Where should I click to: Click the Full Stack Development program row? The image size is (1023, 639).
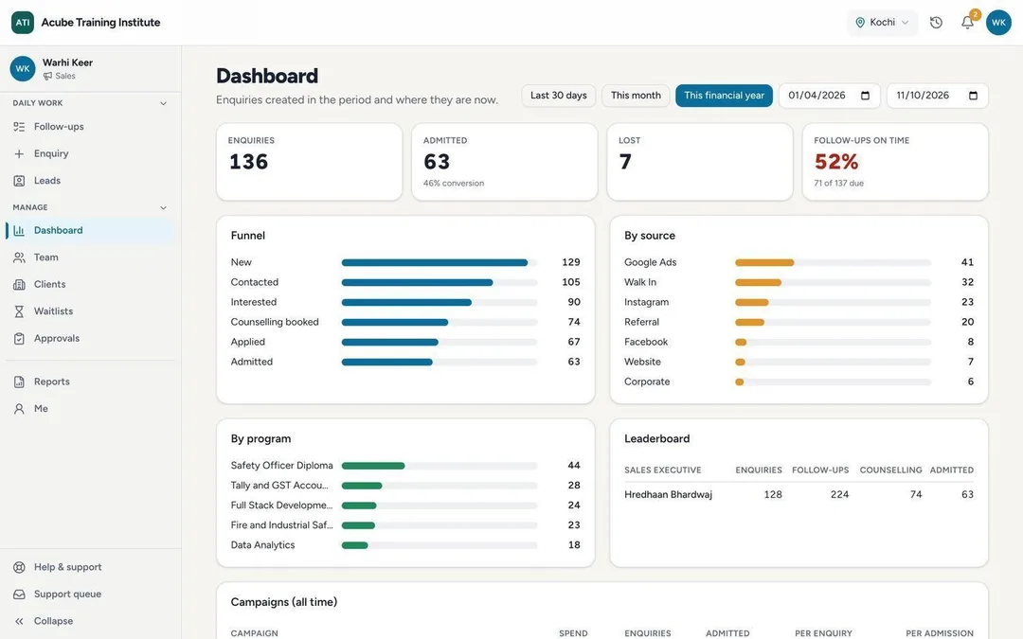[x=405, y=506]
